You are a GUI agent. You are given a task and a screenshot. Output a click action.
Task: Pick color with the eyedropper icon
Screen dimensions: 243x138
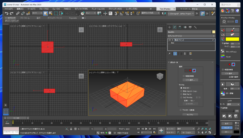[x=223, y=39]
